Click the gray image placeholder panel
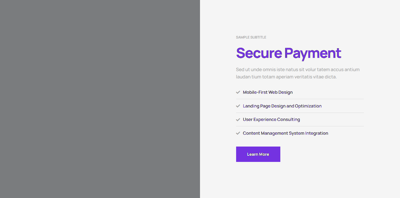 click(x=100, y=99)
